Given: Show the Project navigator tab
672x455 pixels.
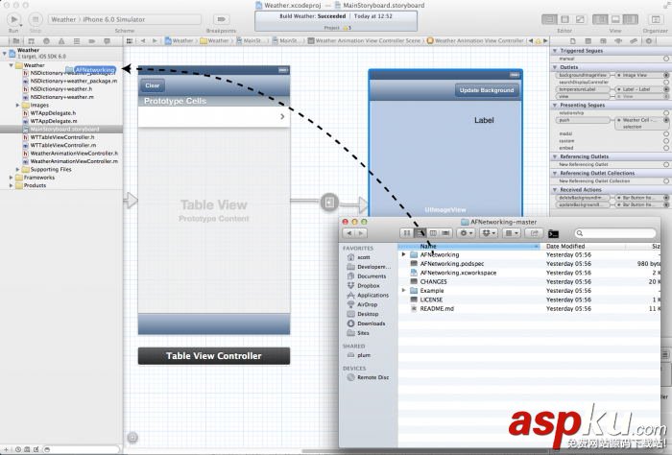Looking at the screenshot, I should (x=16, y=41).
